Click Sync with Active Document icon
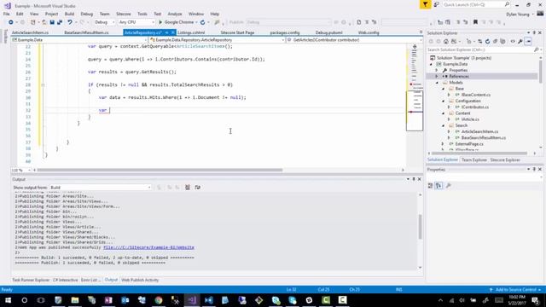This screenshot has width=546, height=307. tap(479, 42)
